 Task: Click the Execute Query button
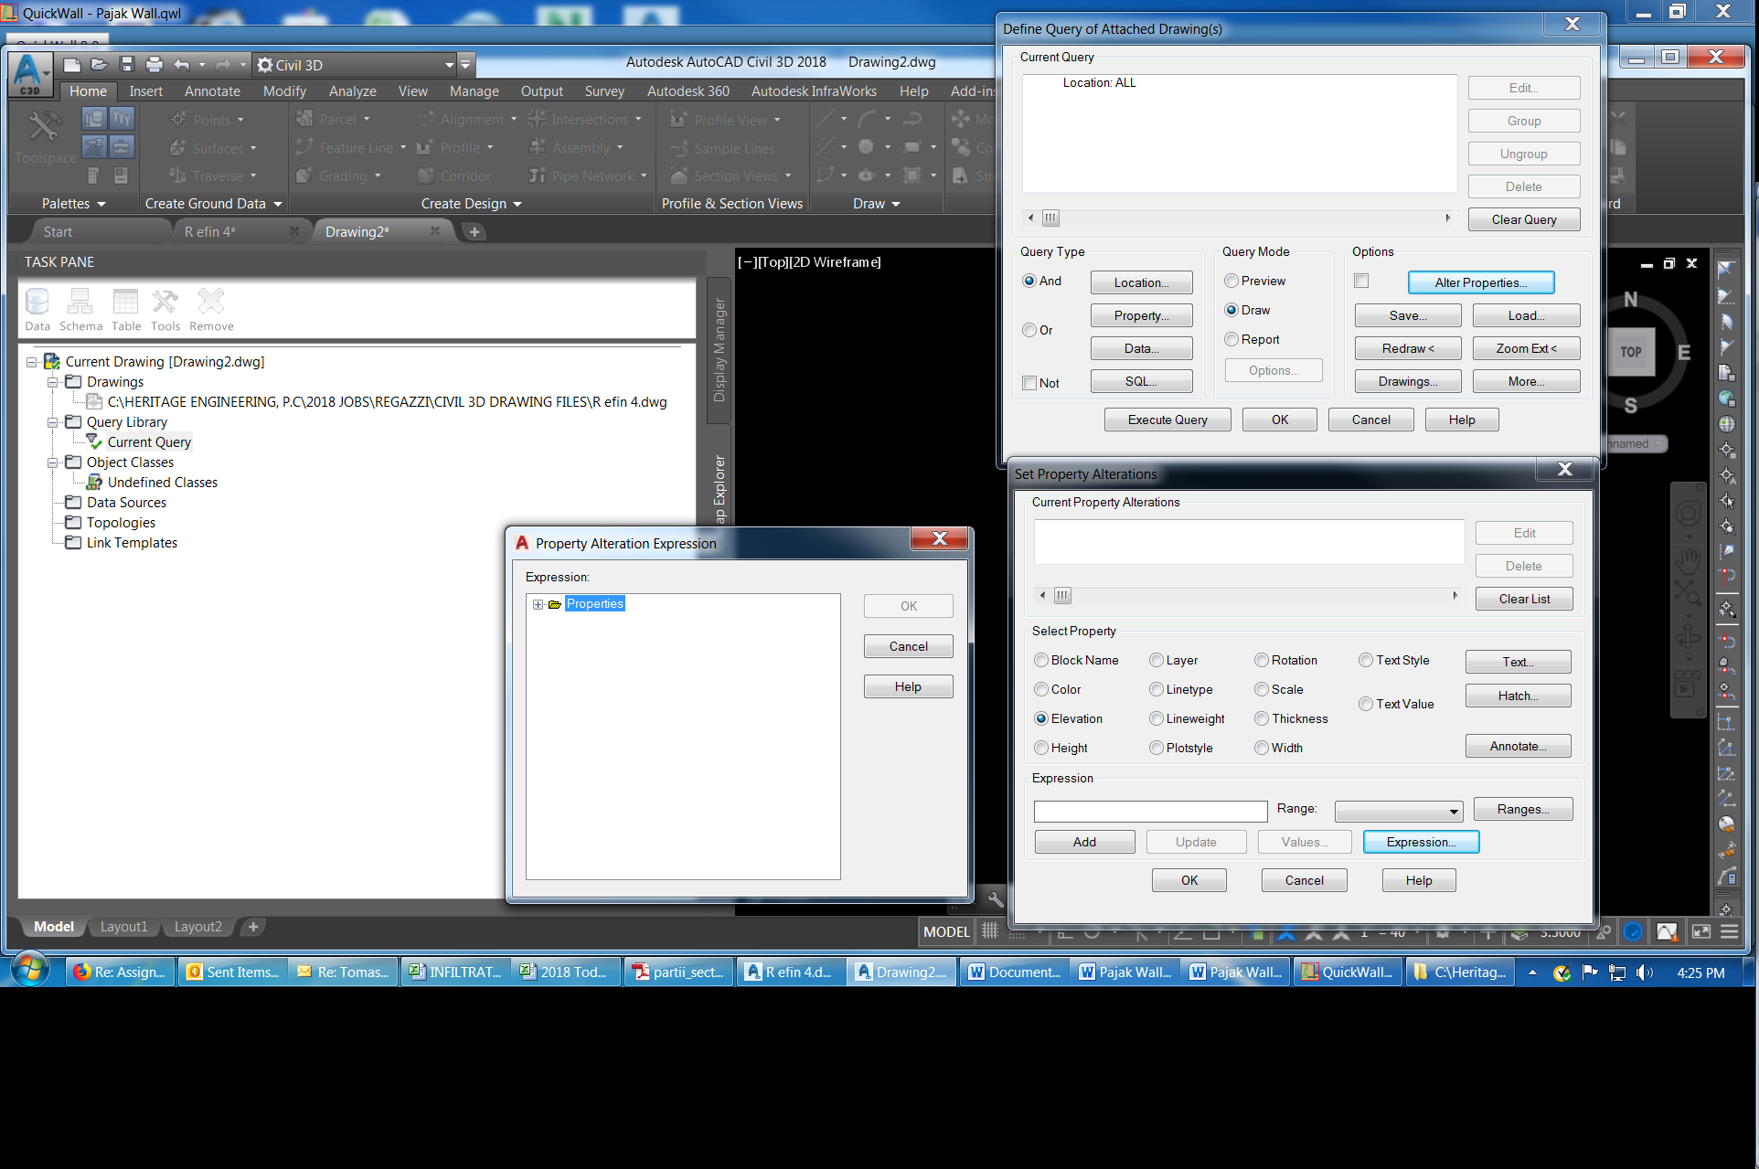click(x=1167, y=420)
